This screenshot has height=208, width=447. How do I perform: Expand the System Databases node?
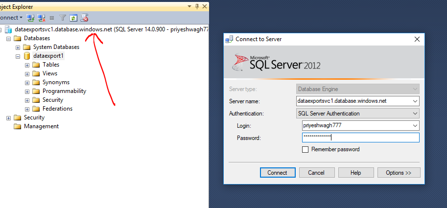(18, 47)
